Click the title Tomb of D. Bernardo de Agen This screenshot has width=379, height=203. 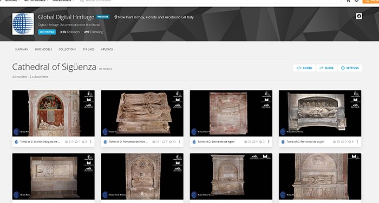click(x=216, y=142)
